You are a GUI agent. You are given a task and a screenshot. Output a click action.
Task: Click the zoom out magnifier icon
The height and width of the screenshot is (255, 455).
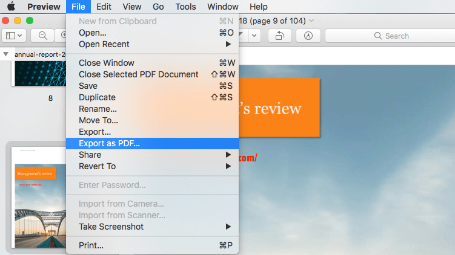[x=43, y=36]
